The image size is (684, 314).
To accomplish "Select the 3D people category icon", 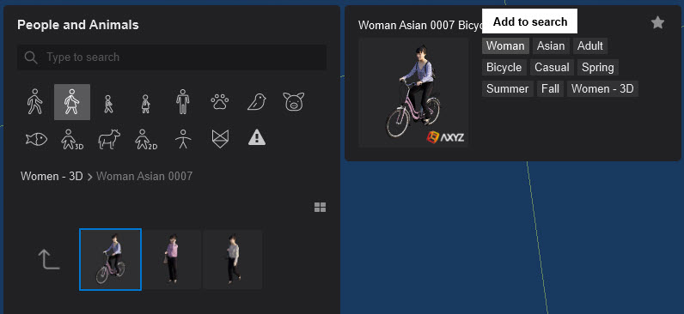I will click(72, 139).
